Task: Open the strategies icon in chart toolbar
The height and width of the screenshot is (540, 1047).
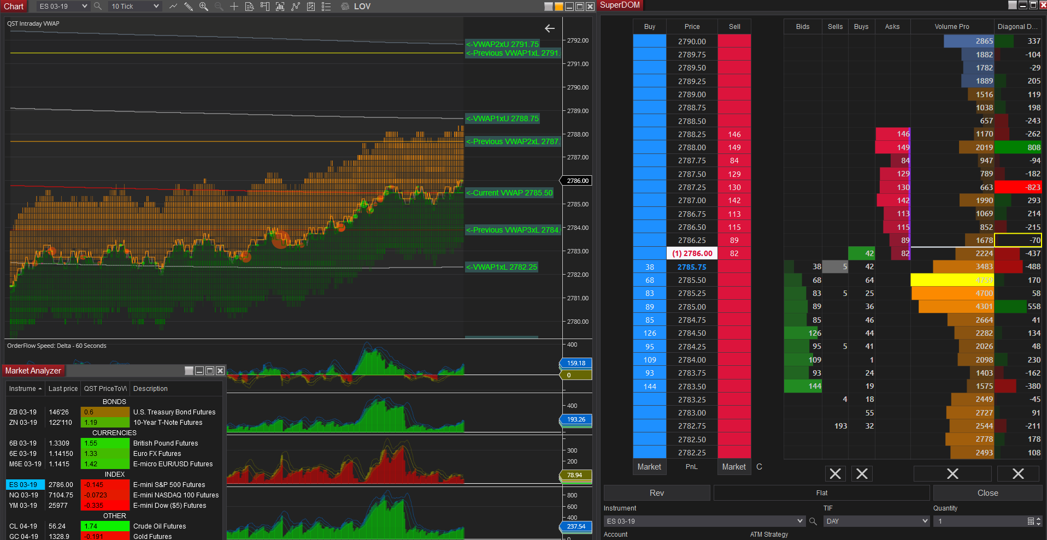Action: (296, 6)
